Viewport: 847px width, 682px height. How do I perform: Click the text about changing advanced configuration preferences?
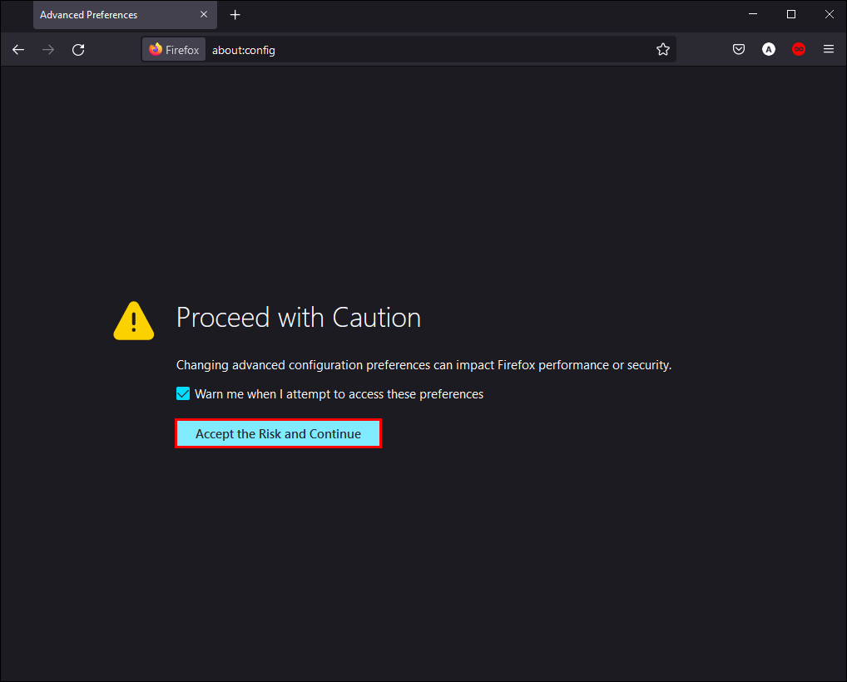tap(424, 366)
